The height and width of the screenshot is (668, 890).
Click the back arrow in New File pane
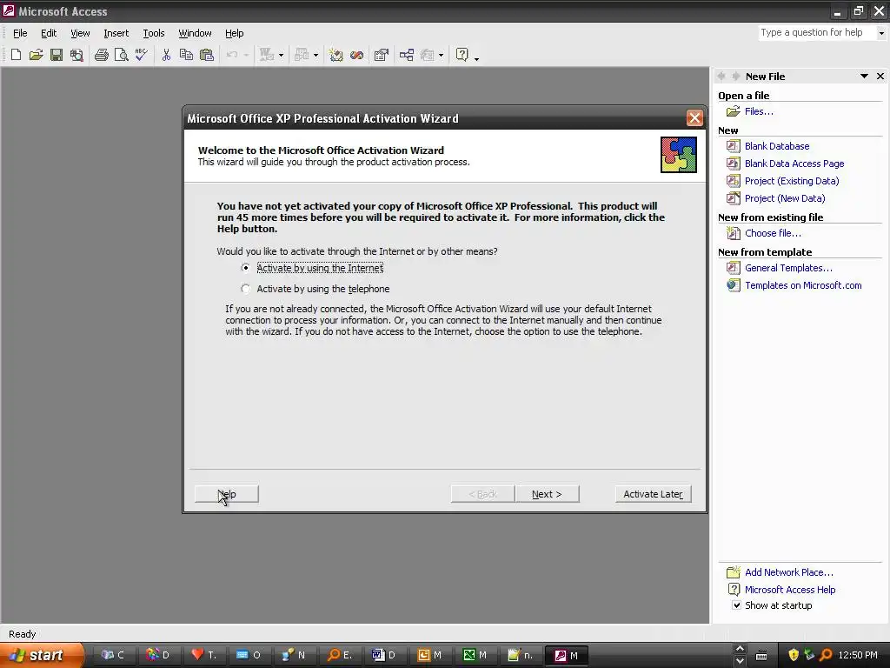click(x=721, y=77)
